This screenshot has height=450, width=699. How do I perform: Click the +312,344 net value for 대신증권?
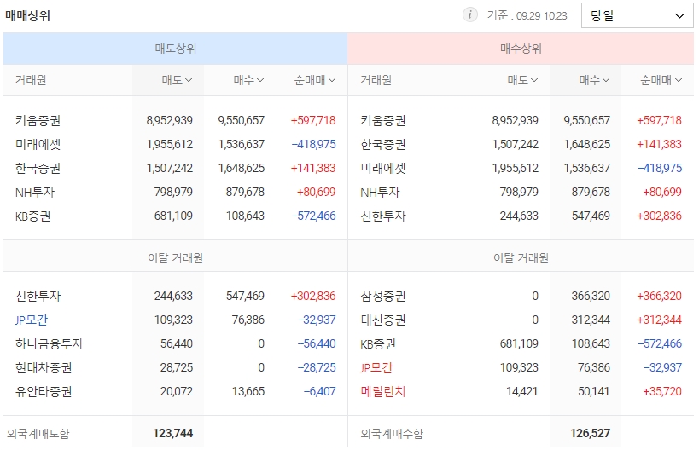pos(660,320)
